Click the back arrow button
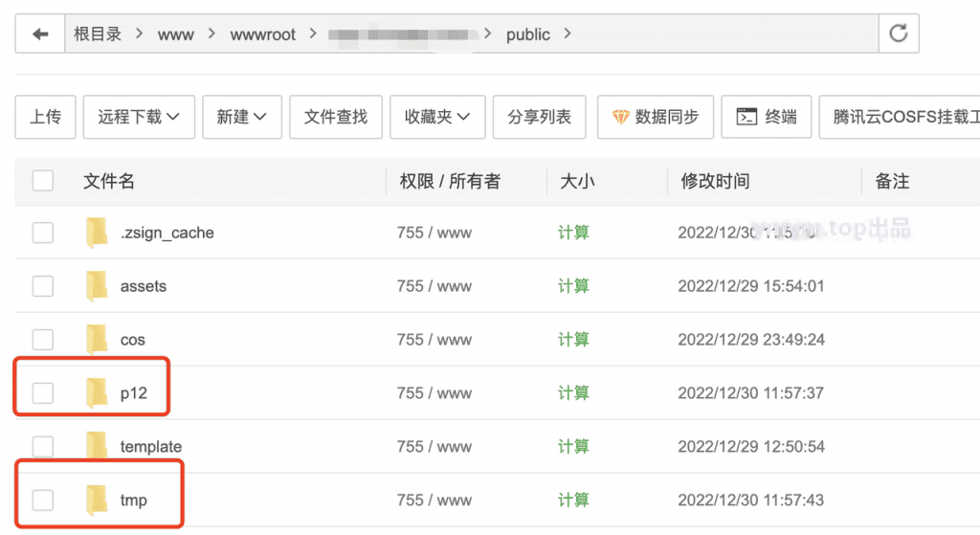The width and height of the screenshot is (980, 535). 40,33
